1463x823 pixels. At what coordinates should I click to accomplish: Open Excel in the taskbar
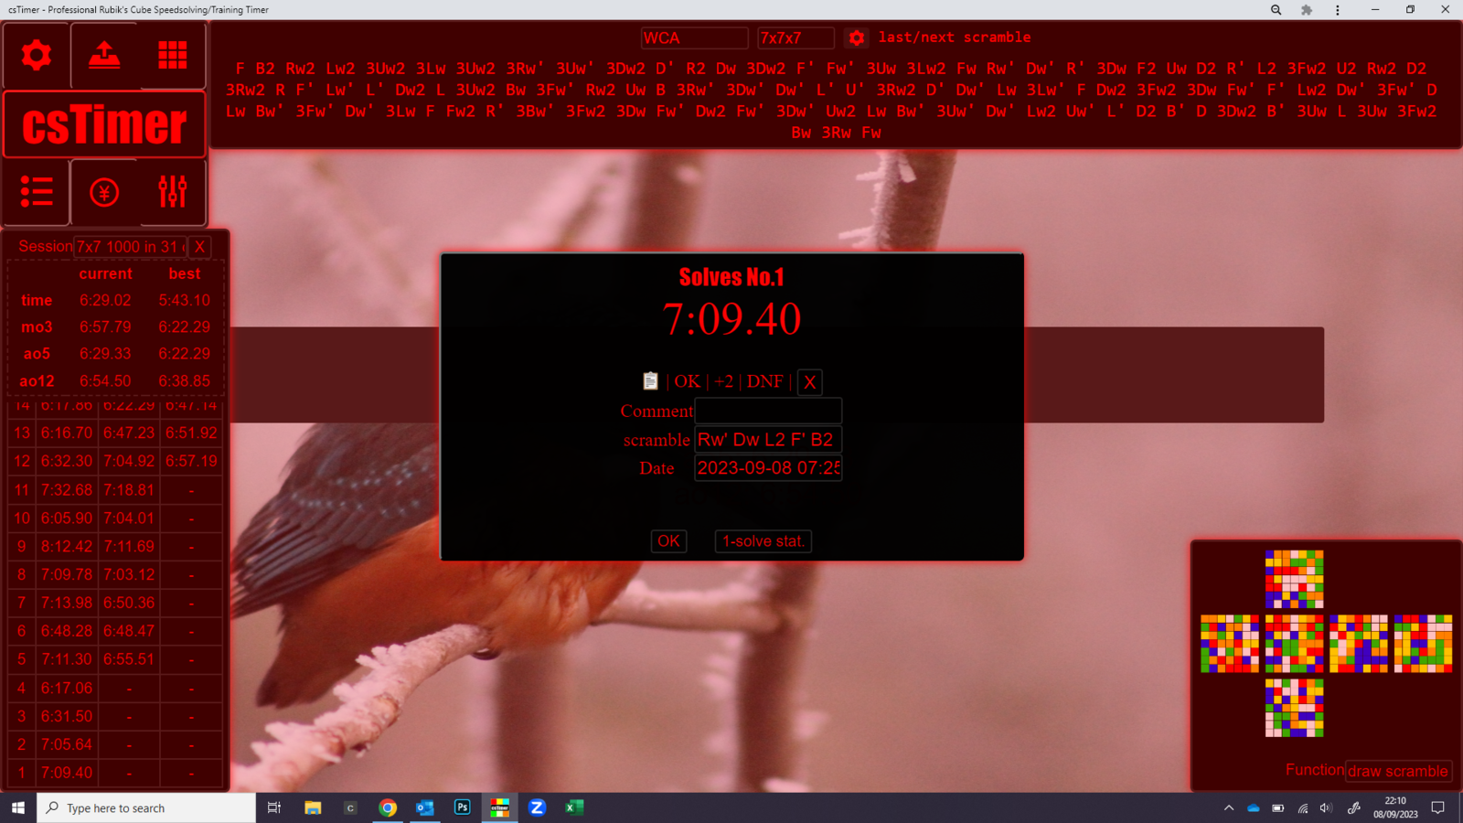click(574, 807)
